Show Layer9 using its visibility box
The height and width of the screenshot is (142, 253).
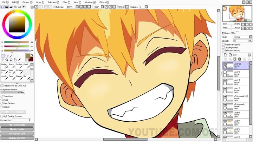click(x=225, y=72)
